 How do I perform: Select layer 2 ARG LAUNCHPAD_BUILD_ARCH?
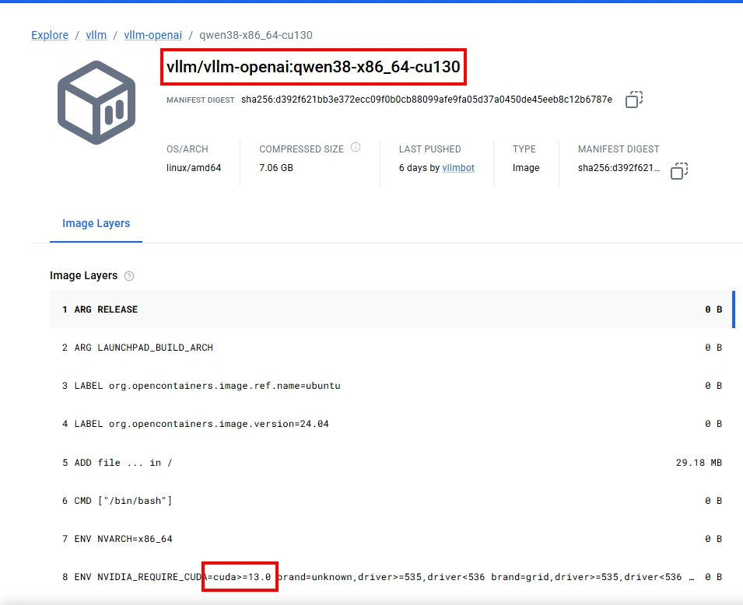point(392,348)
